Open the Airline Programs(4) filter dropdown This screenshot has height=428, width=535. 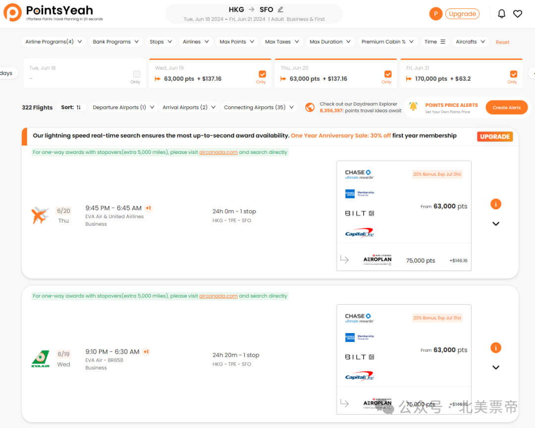(53, 42)
